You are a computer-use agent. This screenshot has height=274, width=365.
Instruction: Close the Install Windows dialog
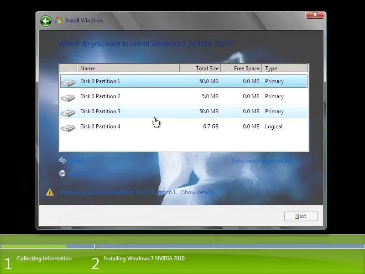(315, 15)
